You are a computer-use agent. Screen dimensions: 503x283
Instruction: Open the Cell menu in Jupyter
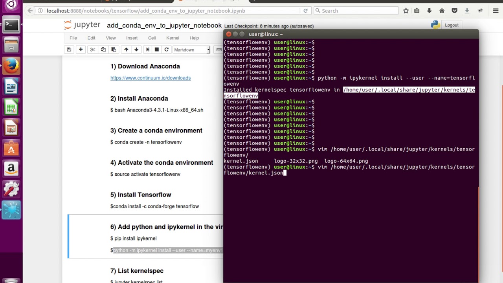pos(152,38)
